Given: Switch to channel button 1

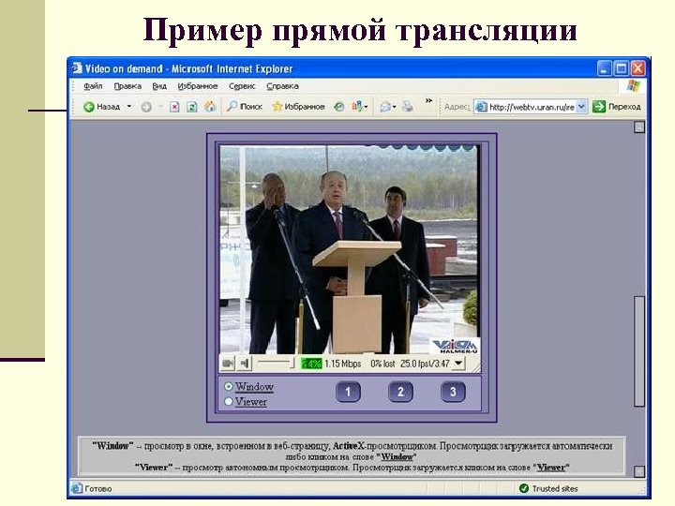Looking at the screenshot, I should click(x=348, y=392).
